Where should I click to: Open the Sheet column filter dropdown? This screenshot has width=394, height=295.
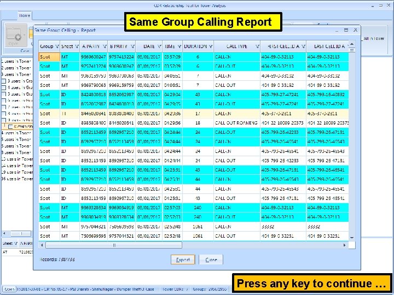pyautogui.click(x=77, y=46)
